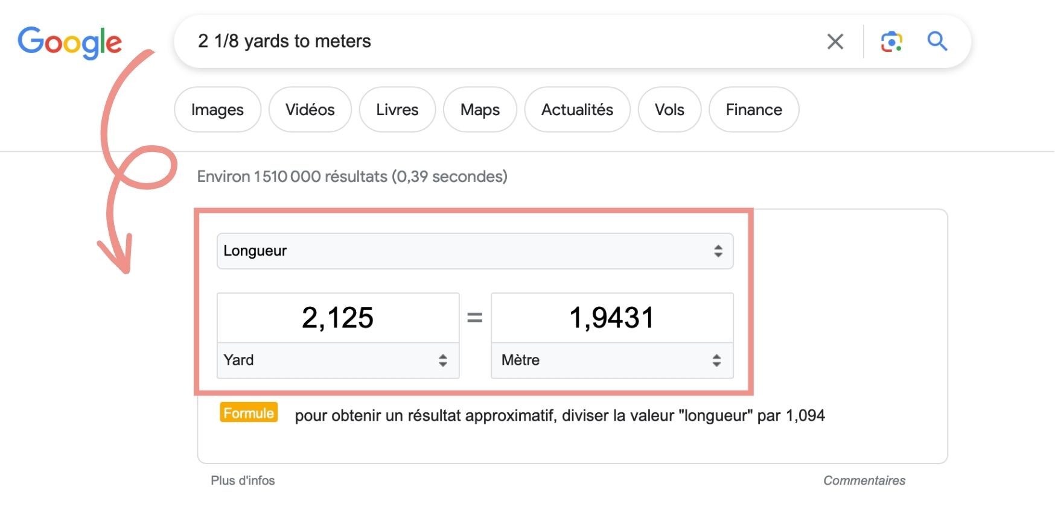
Task: Open the Longueur unit type dropdown
Action: (475, 251)
